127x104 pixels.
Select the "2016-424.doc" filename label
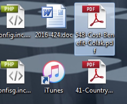[54, 35]
